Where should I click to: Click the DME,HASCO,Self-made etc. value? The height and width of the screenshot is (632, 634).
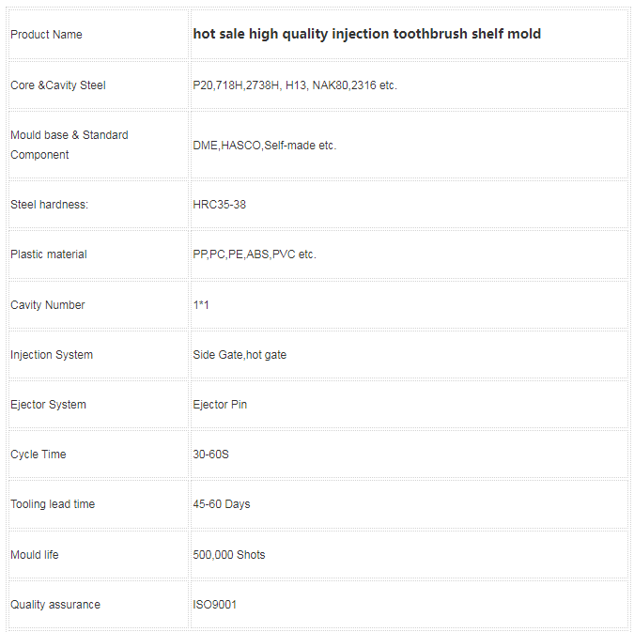[265, 146]
